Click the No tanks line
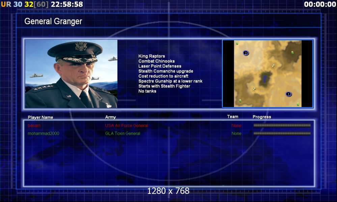The image size is (337, 202). pyautogui.click(x=147, y=91)
